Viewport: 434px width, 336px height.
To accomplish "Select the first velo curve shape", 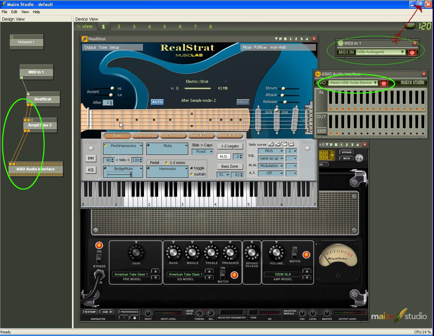I will [271, 144].
